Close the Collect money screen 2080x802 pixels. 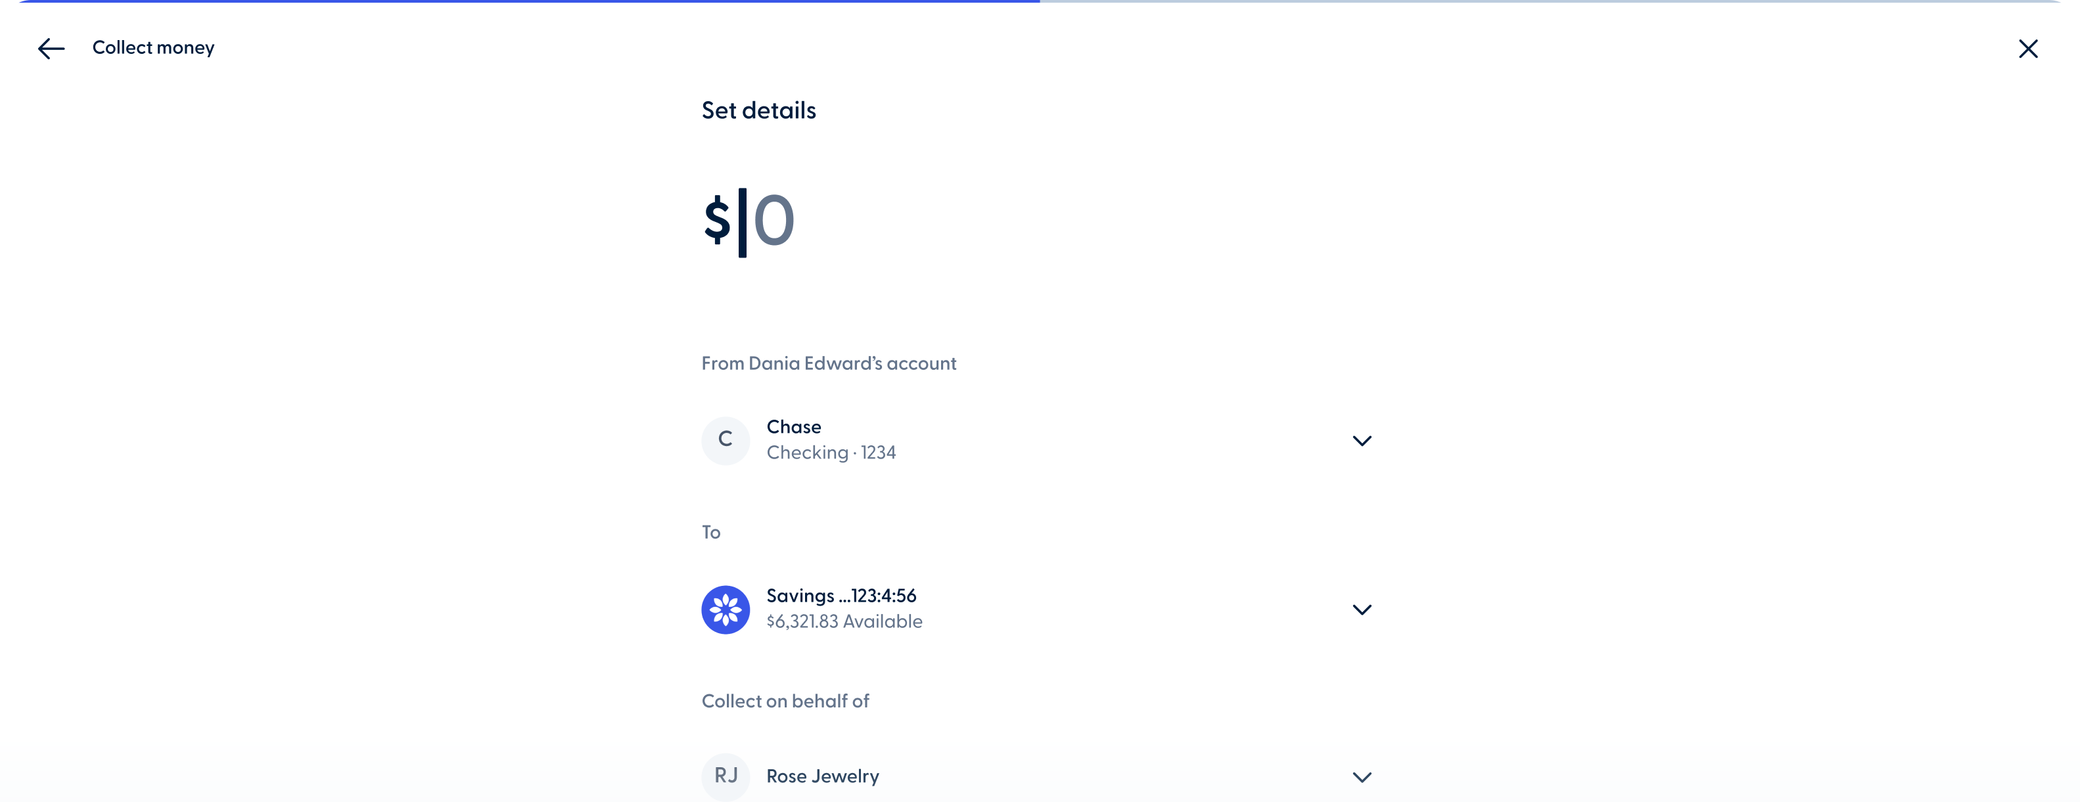point(2028,49)
